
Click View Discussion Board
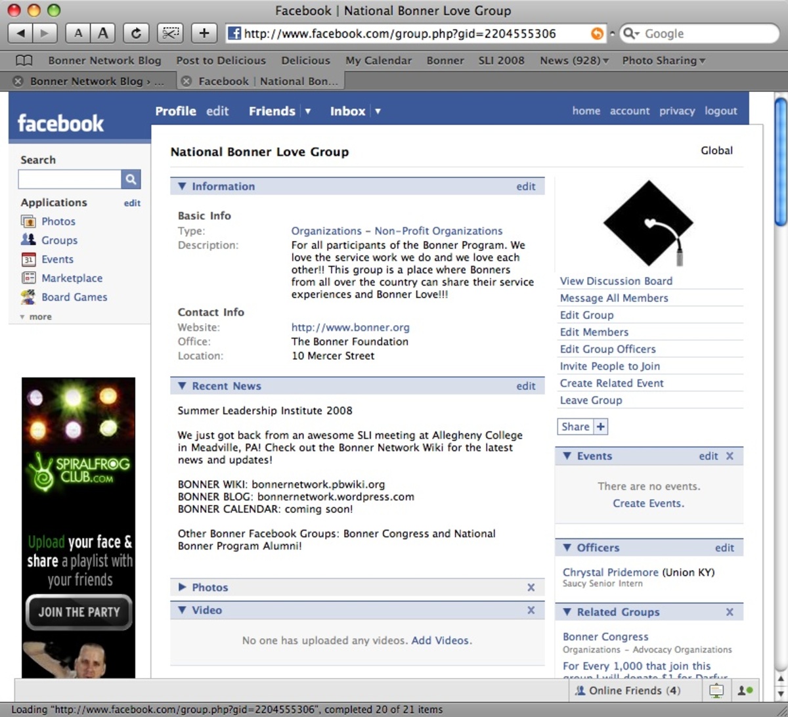point(616,281)
